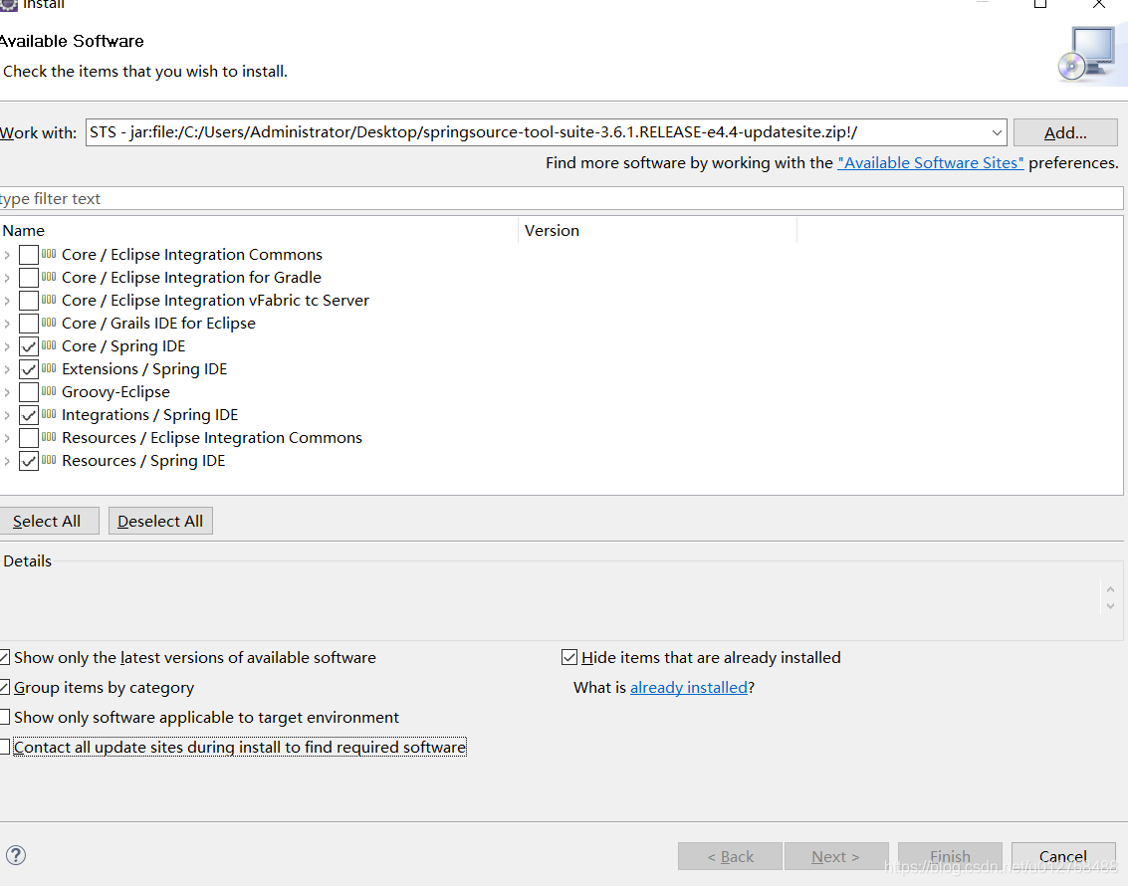The height and width of the screenshot is (886, 1128).
Task: Enable Contact all update sites during install
Action: 4,748
